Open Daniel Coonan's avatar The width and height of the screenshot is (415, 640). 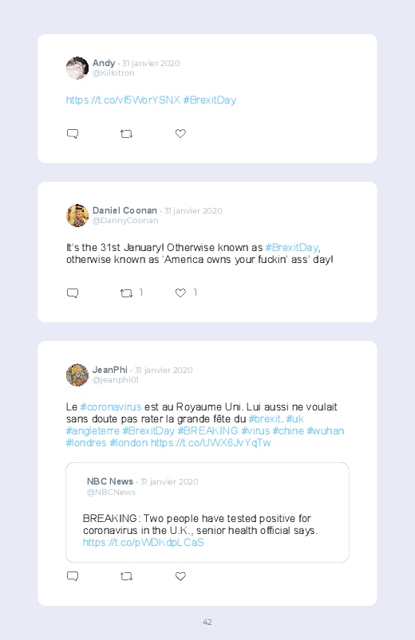pyautogui.click(x=77, y=215)
